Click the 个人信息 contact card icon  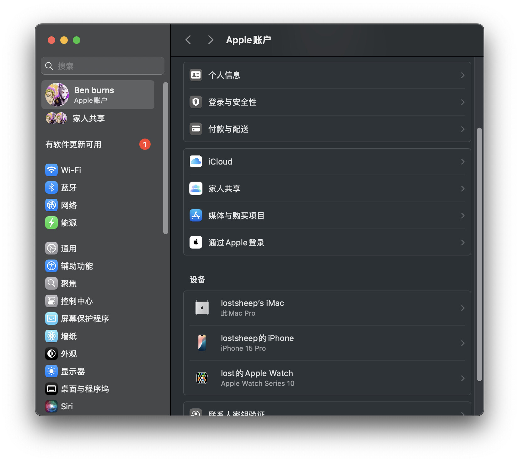point(196,75)
